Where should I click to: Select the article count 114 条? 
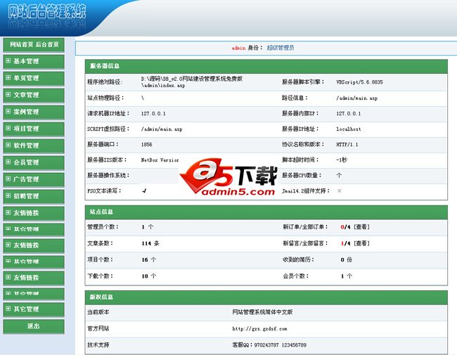pos(150,243)
